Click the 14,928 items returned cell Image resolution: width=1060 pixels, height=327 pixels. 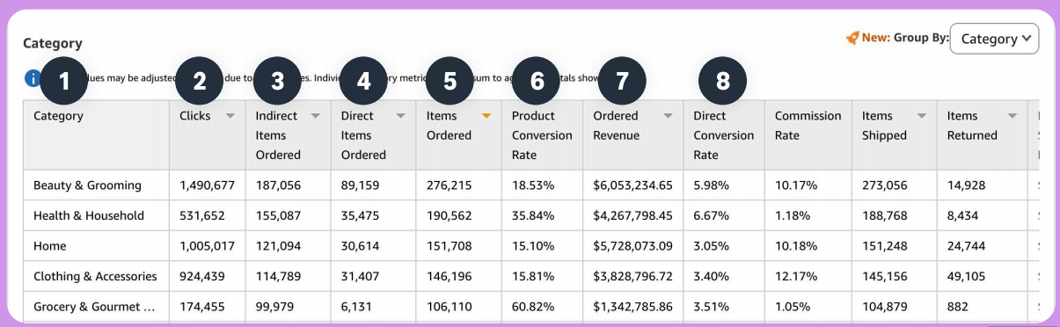[966, 185]
